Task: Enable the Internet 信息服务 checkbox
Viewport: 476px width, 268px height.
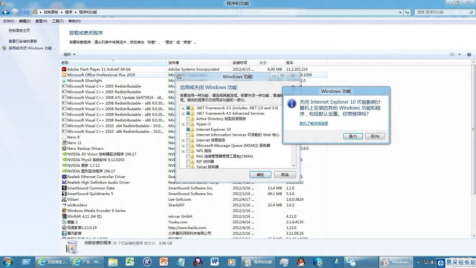Action: coord(188,140)
